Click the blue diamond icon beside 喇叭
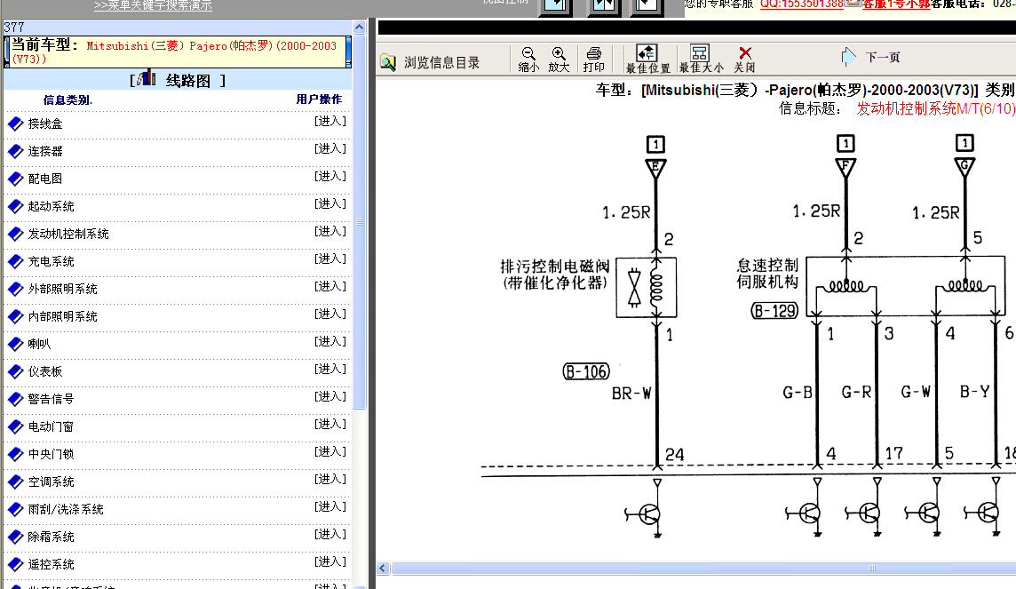 16,344
